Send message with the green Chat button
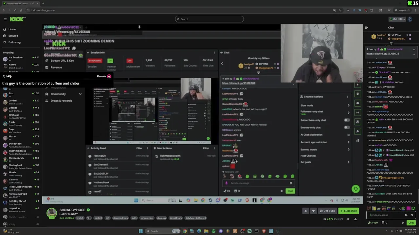 coord(411,223)
